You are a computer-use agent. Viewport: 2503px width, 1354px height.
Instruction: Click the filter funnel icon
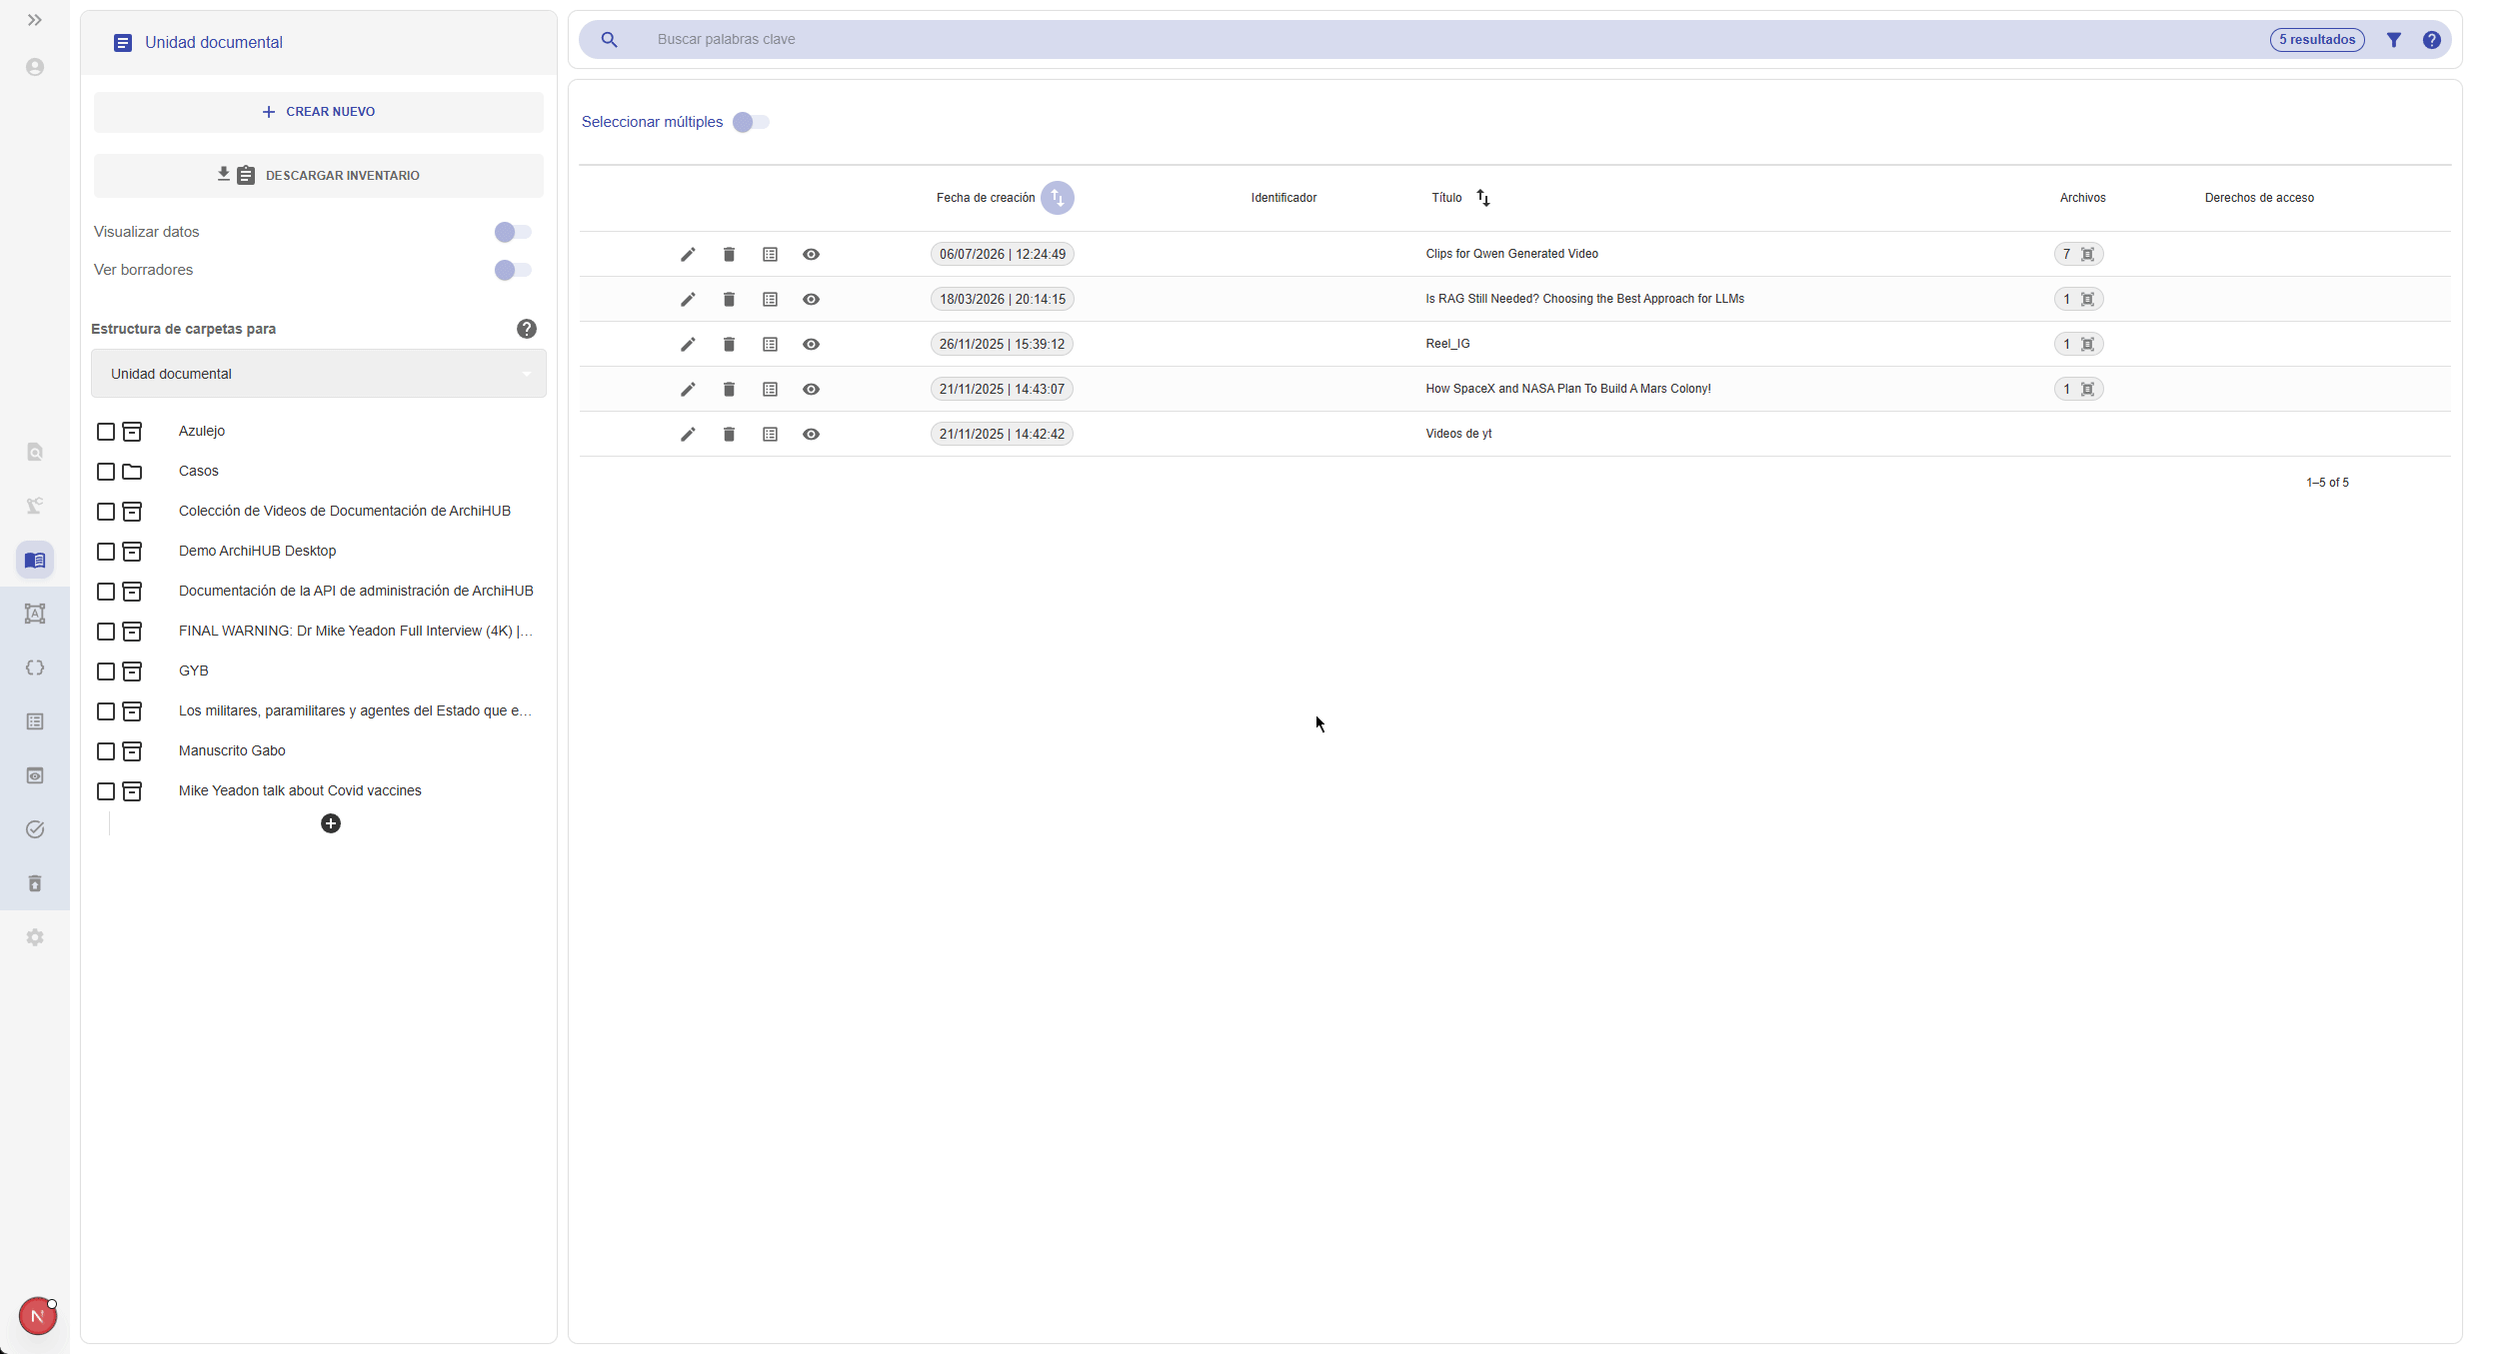[2394, 40]
